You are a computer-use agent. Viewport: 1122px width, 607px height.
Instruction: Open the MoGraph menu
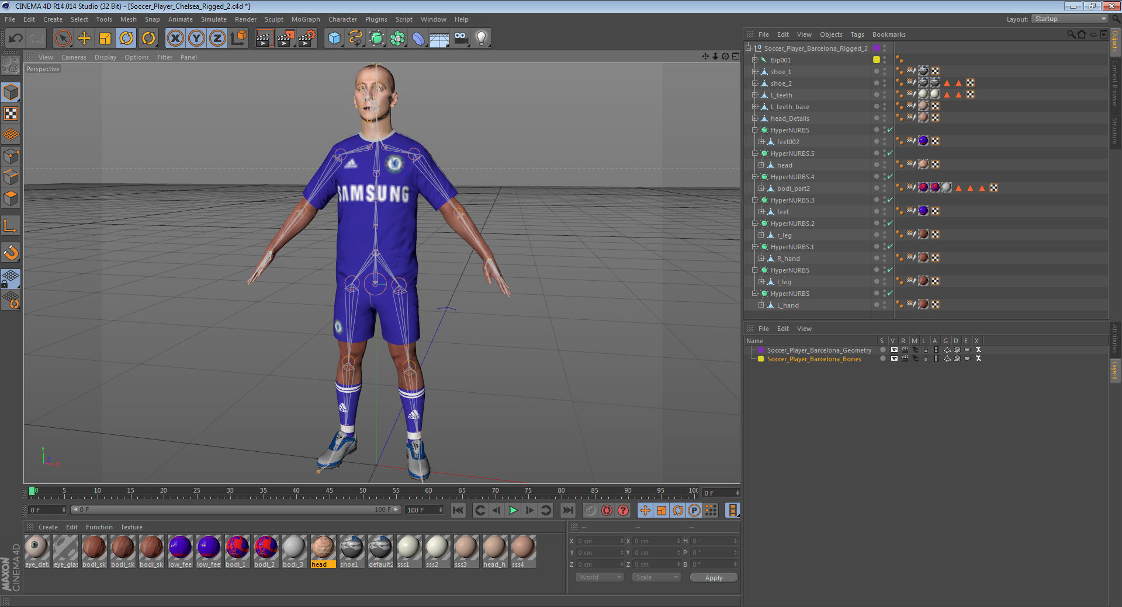tap(306, 19)
